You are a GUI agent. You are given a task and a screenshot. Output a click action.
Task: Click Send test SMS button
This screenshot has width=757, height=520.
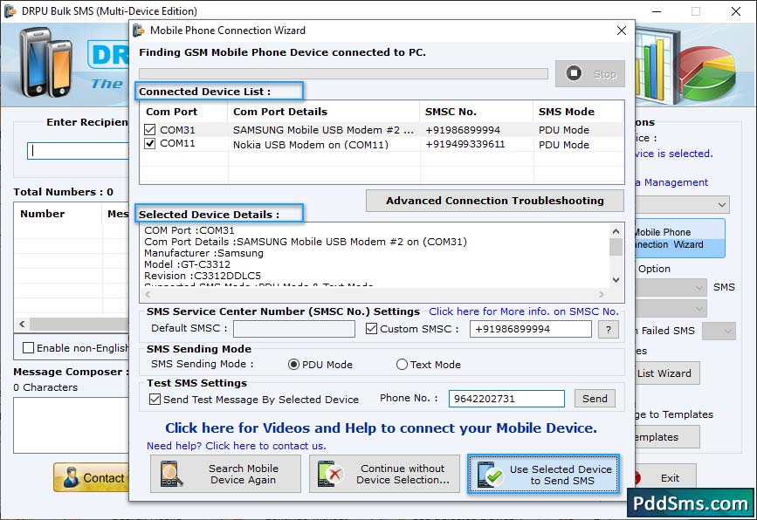click(x=595, y=399)
